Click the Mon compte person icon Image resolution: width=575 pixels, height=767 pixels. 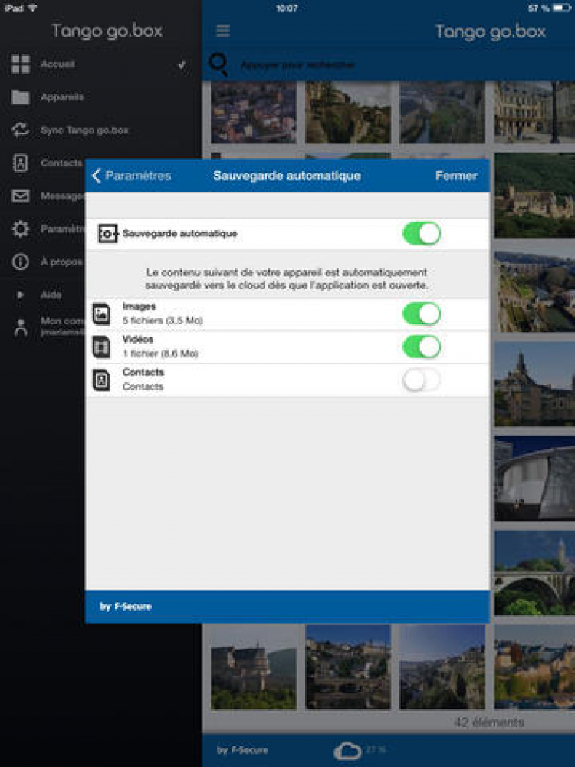pyautogui.click(x=21, y=328)
